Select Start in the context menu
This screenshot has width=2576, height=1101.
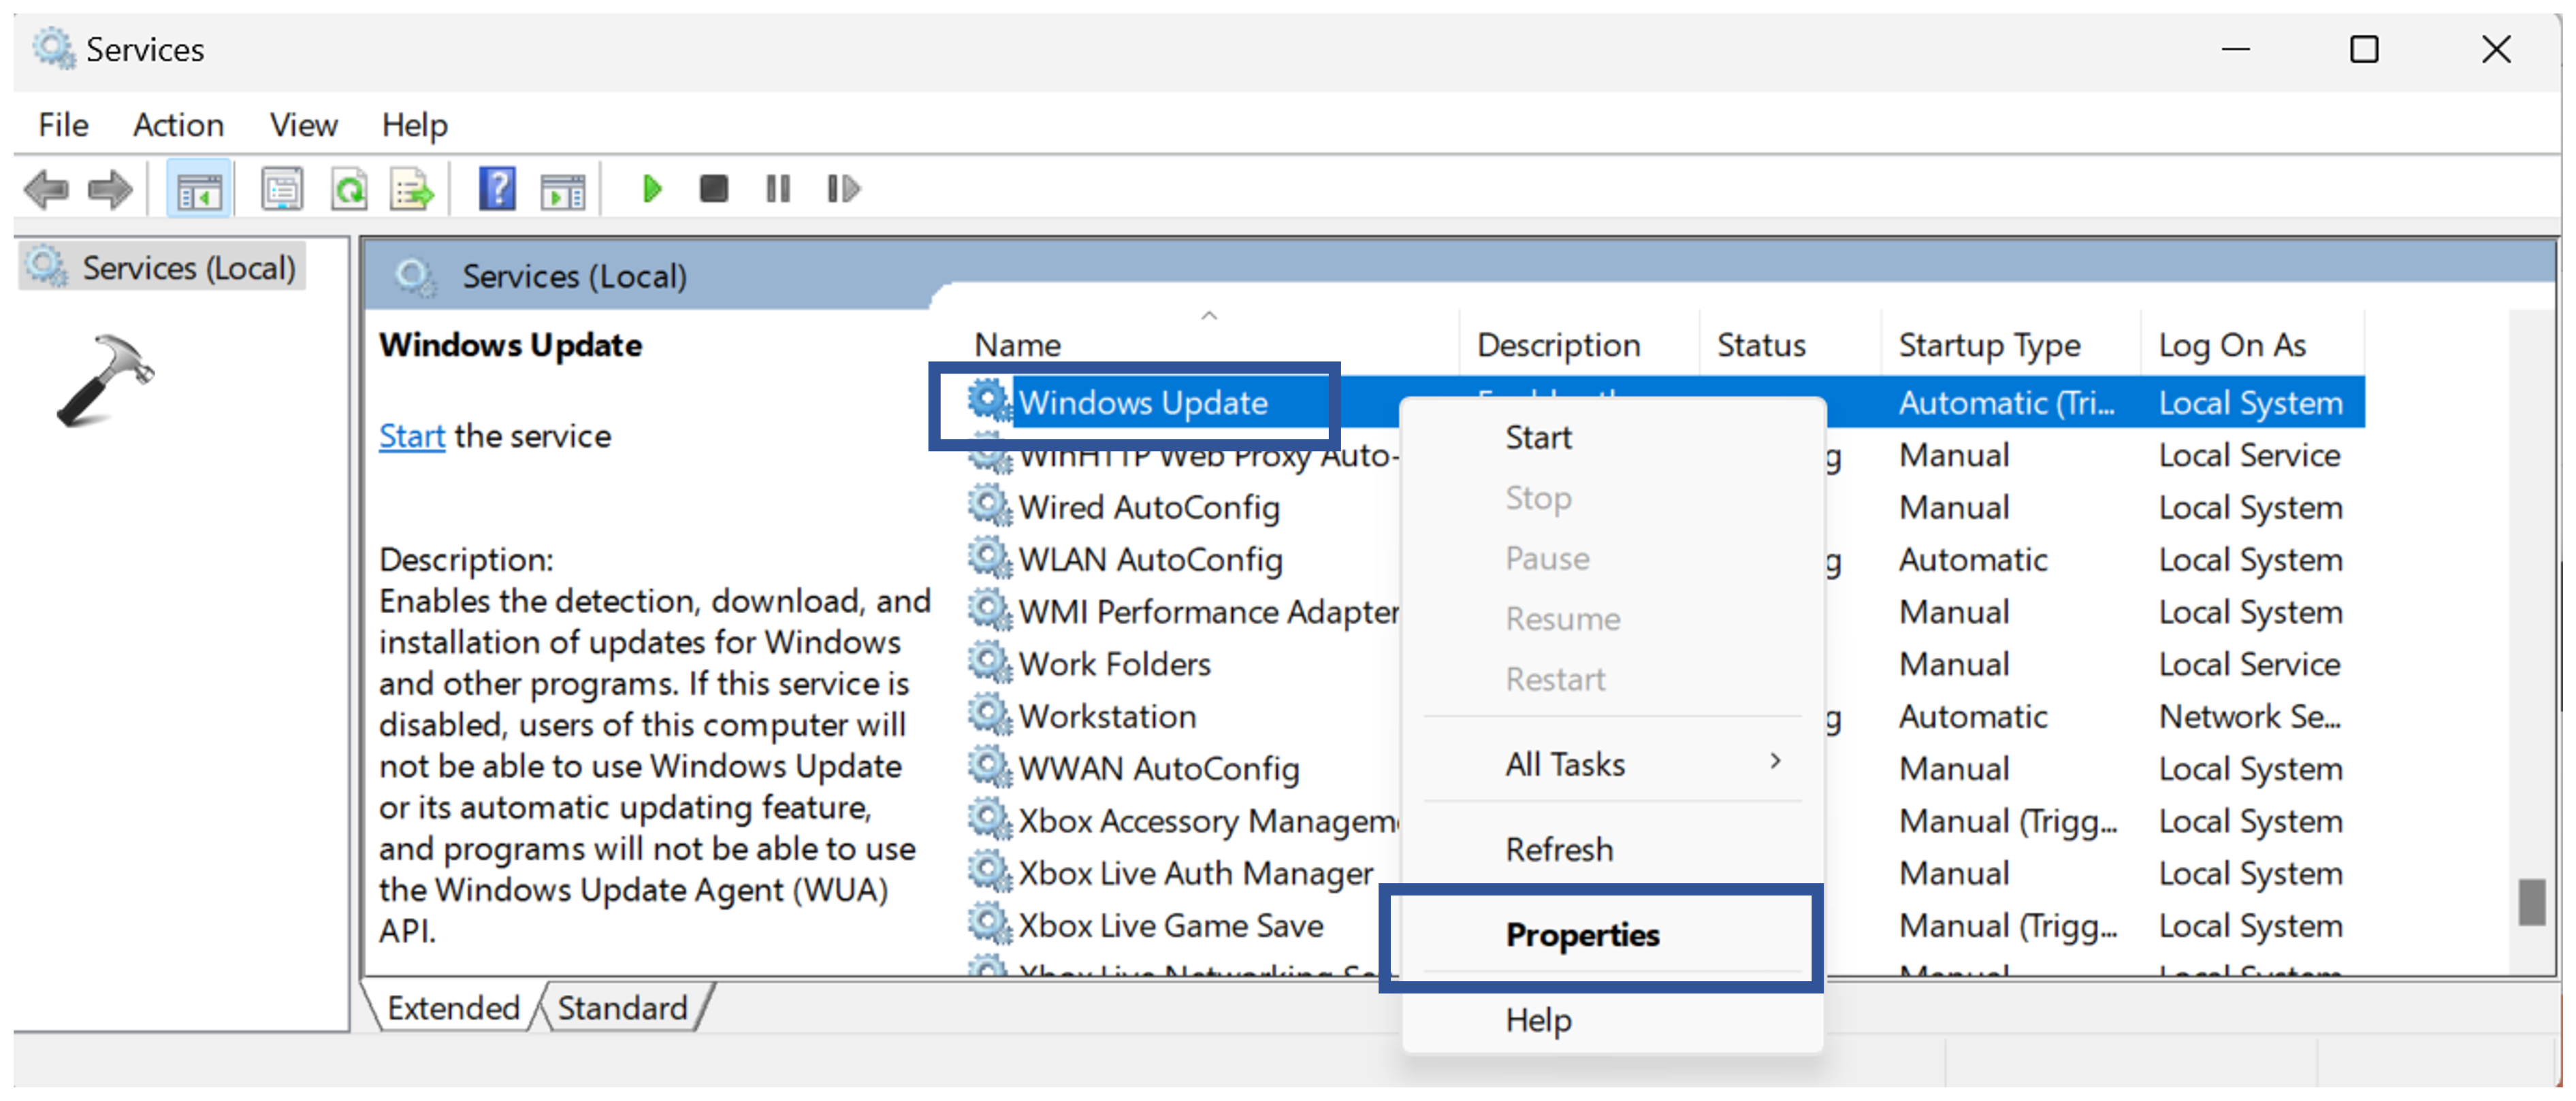[1538, 438]
